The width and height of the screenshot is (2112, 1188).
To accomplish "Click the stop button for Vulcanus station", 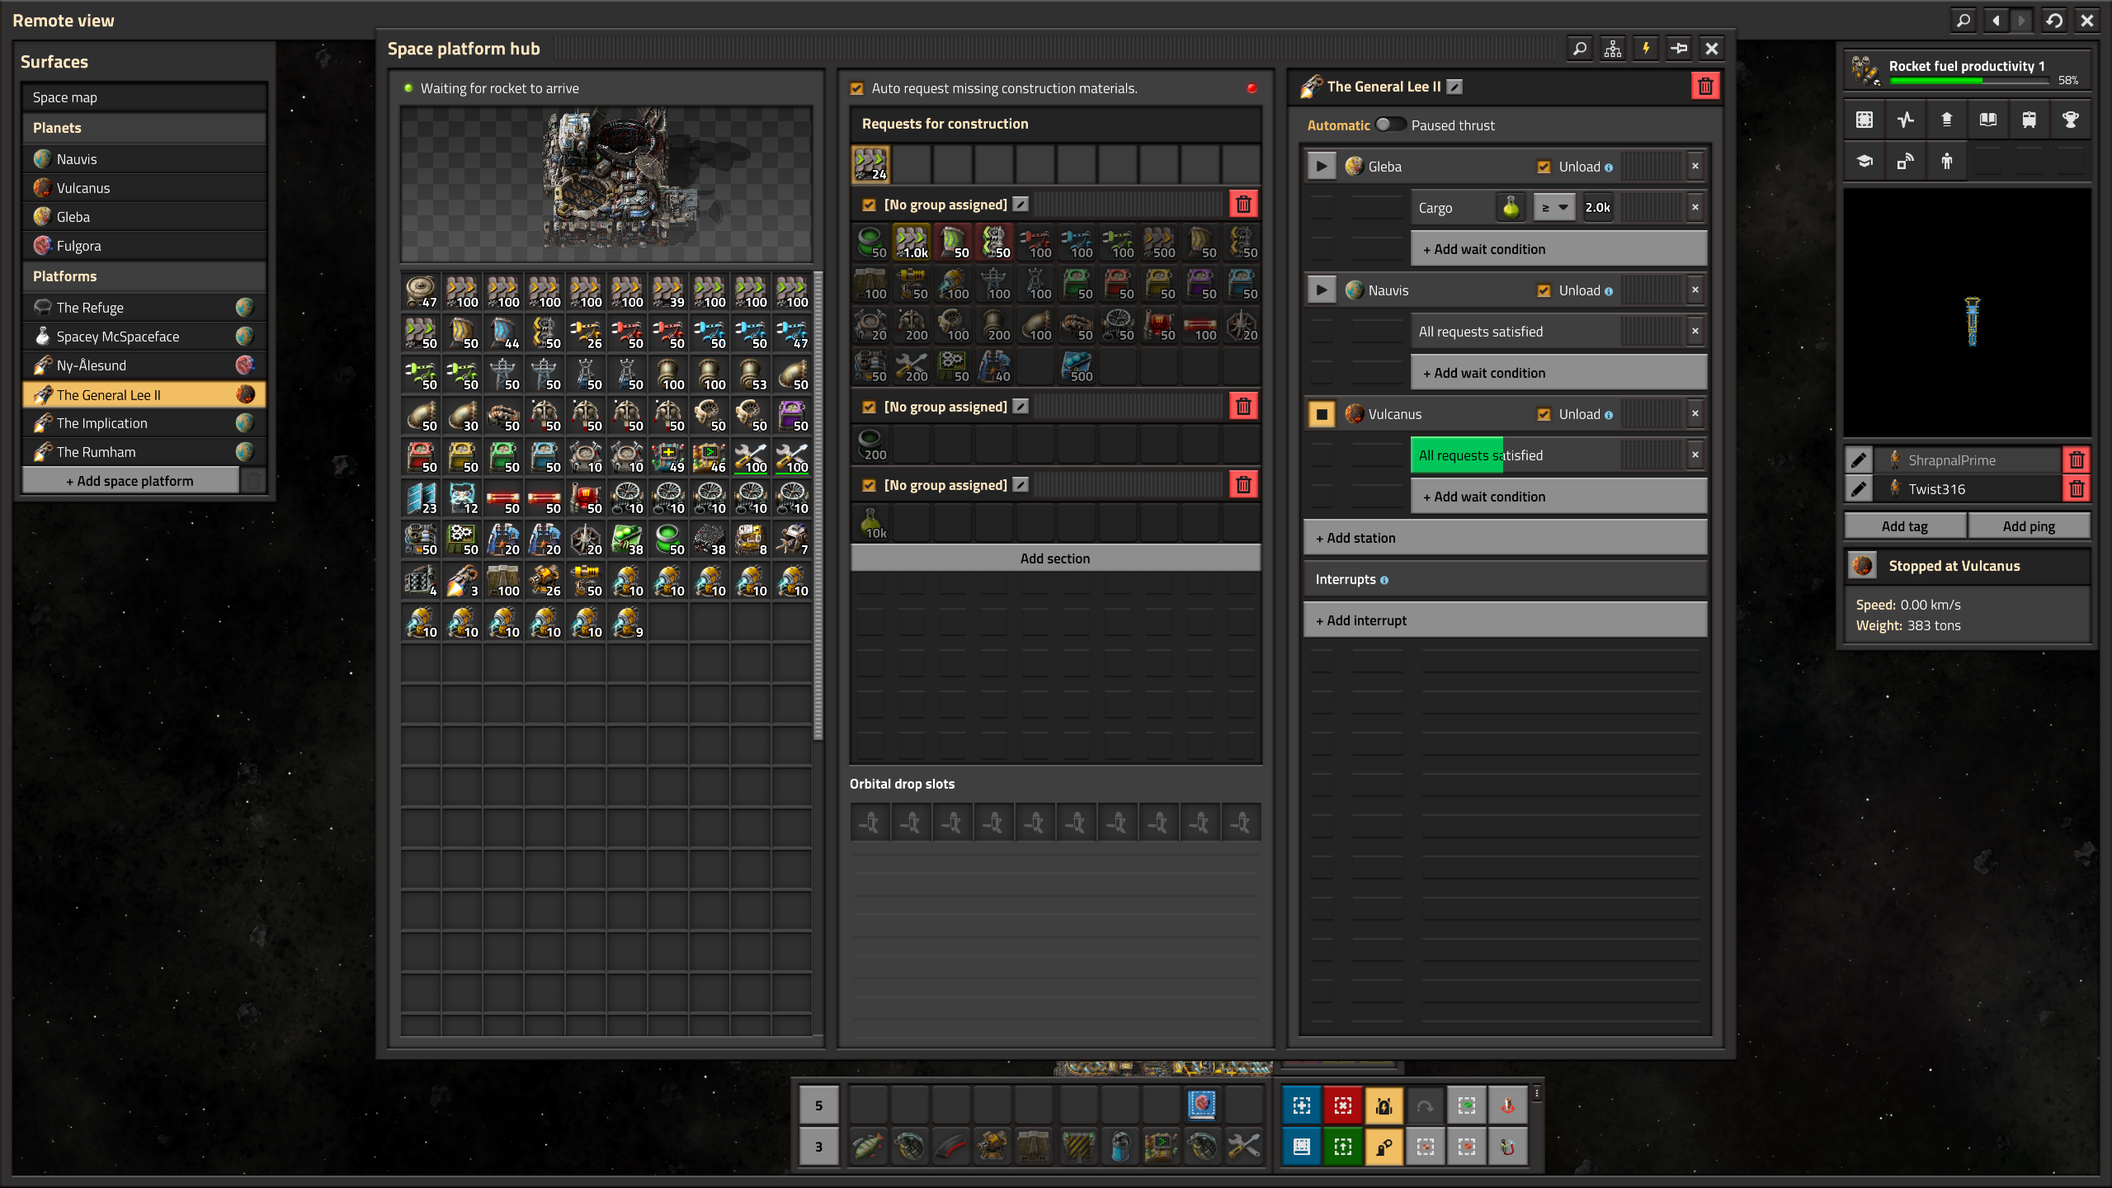I will click(1322, 413).
